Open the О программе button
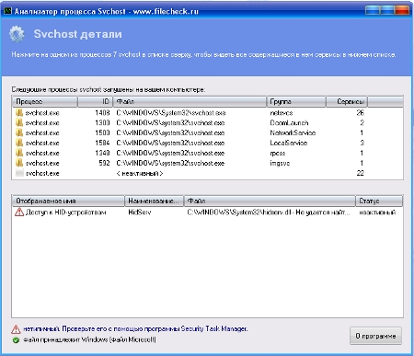 pyautogui.click(x=375, y=336)
